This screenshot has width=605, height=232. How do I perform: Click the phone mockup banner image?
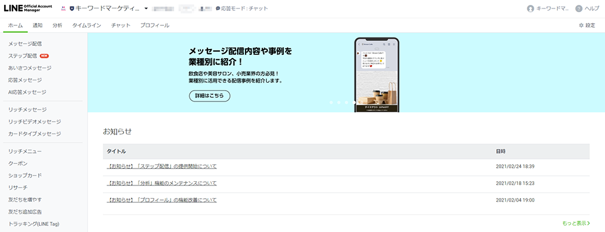[376, 75]
